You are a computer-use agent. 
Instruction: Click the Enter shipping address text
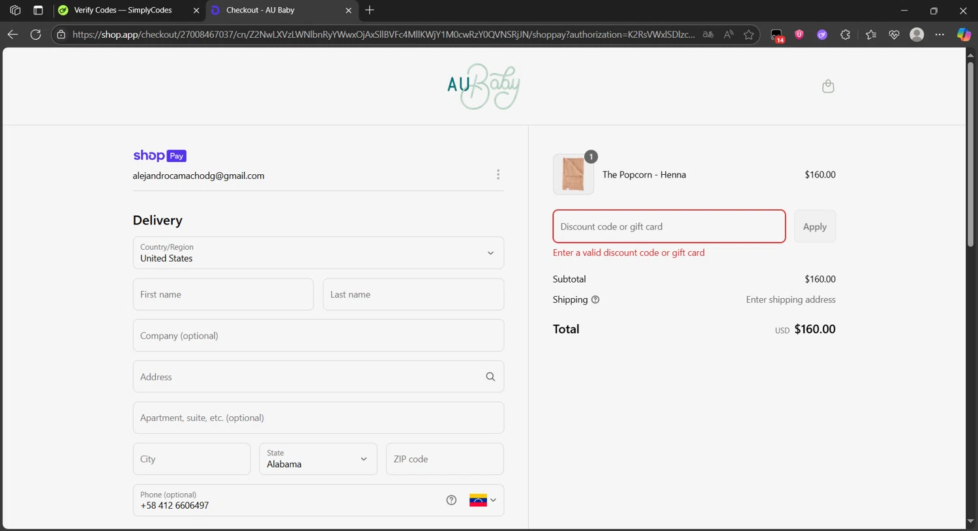click(x=791, y=300)
